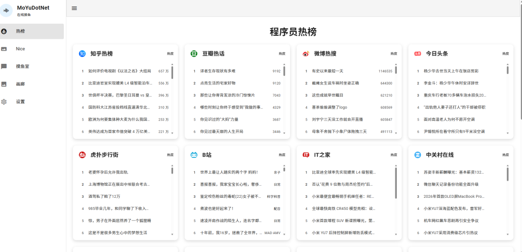Click scroll-down arrow in B站 list
Image resolution: width=522 pixels, height=252 pixels.
coord(284,234)
